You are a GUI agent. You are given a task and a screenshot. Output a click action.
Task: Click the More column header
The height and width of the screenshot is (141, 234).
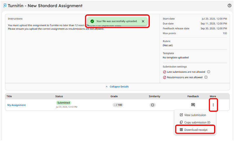(x=213, y=96)
